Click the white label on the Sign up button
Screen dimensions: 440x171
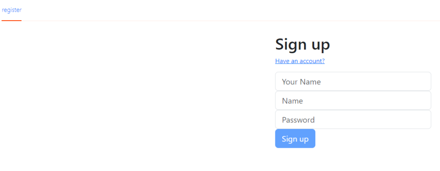295,139
